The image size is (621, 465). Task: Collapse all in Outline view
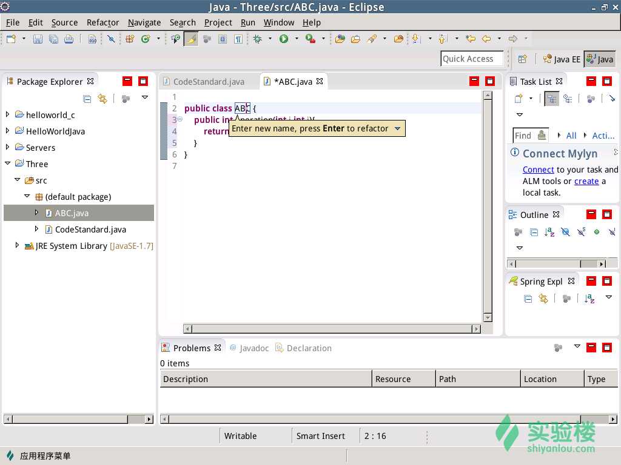coord(534,232)
